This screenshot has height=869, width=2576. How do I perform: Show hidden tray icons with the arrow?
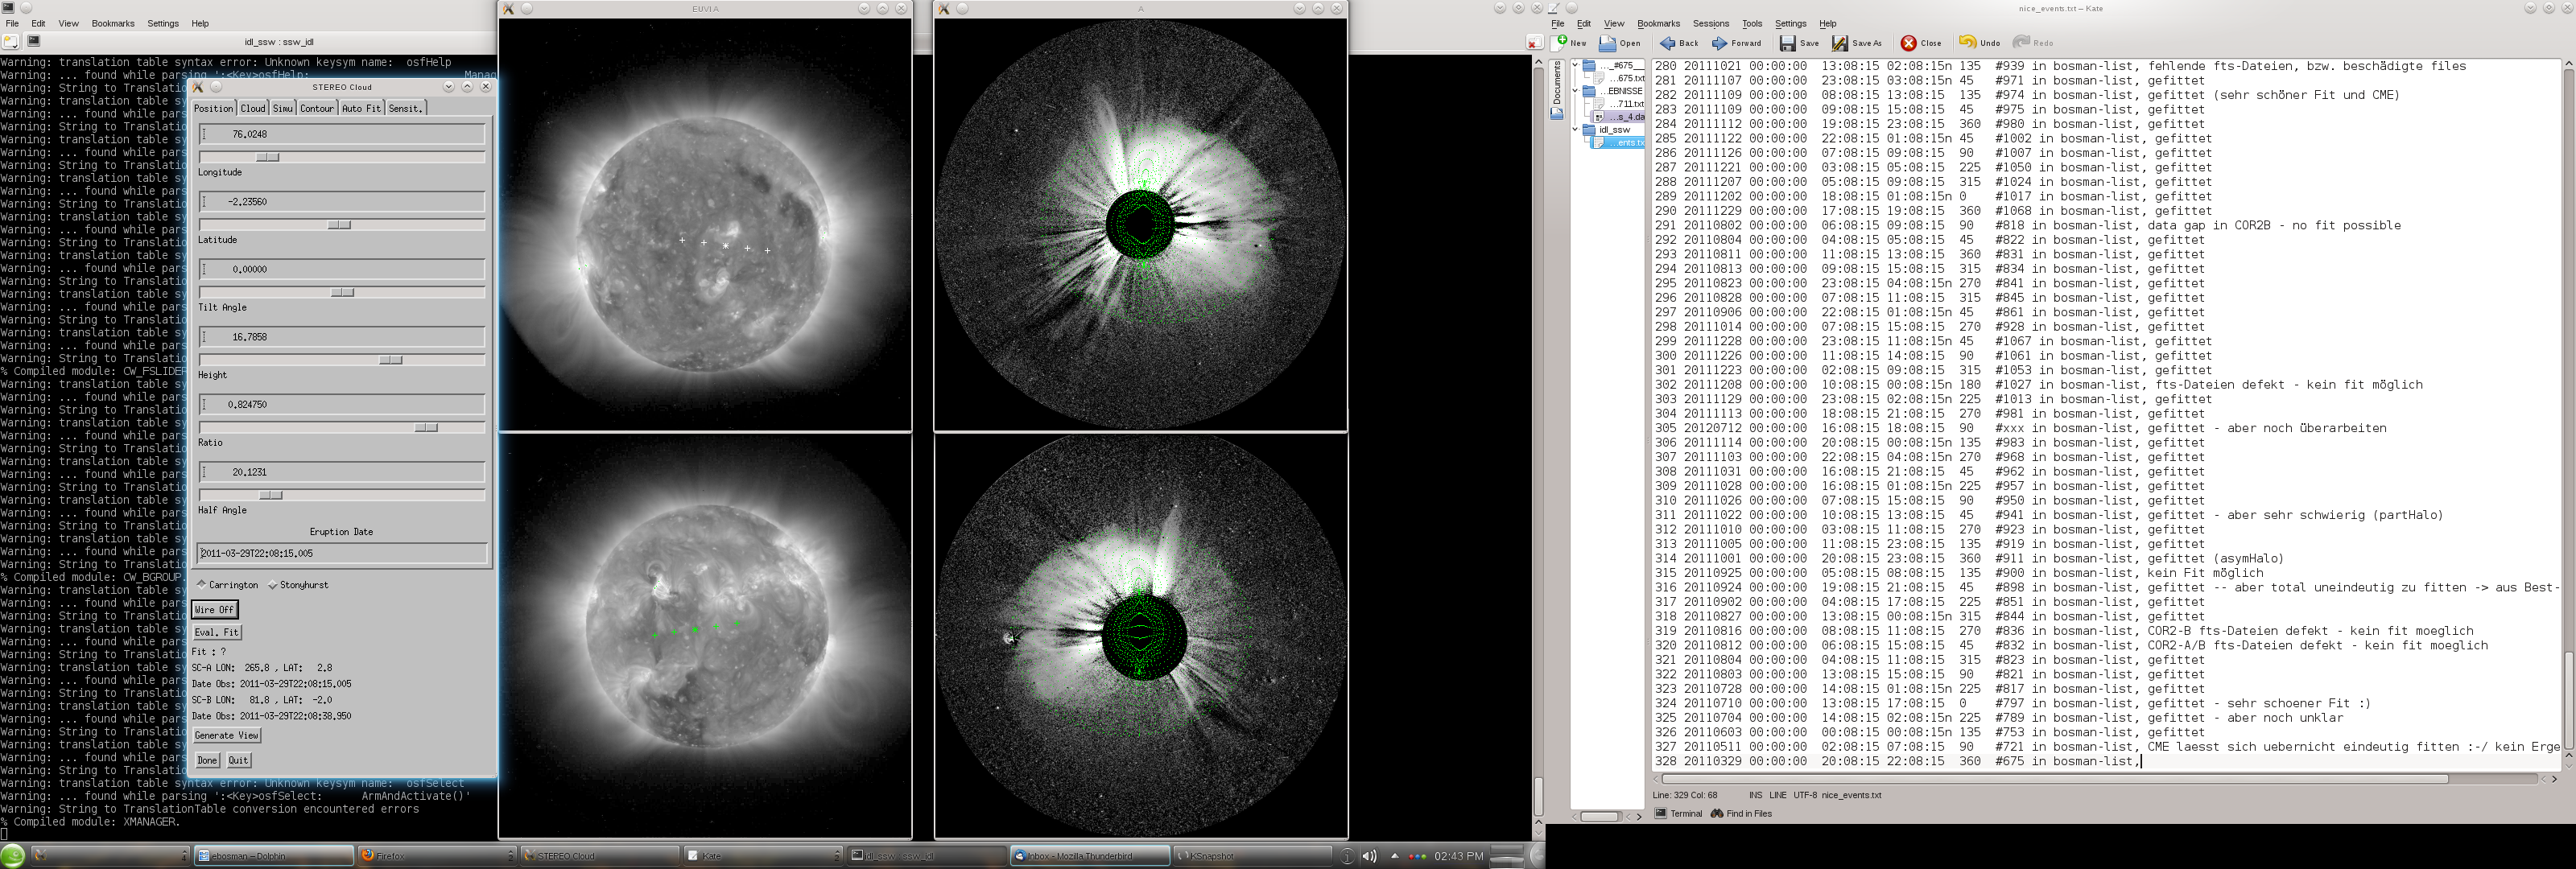click(x=1394, y=856)
